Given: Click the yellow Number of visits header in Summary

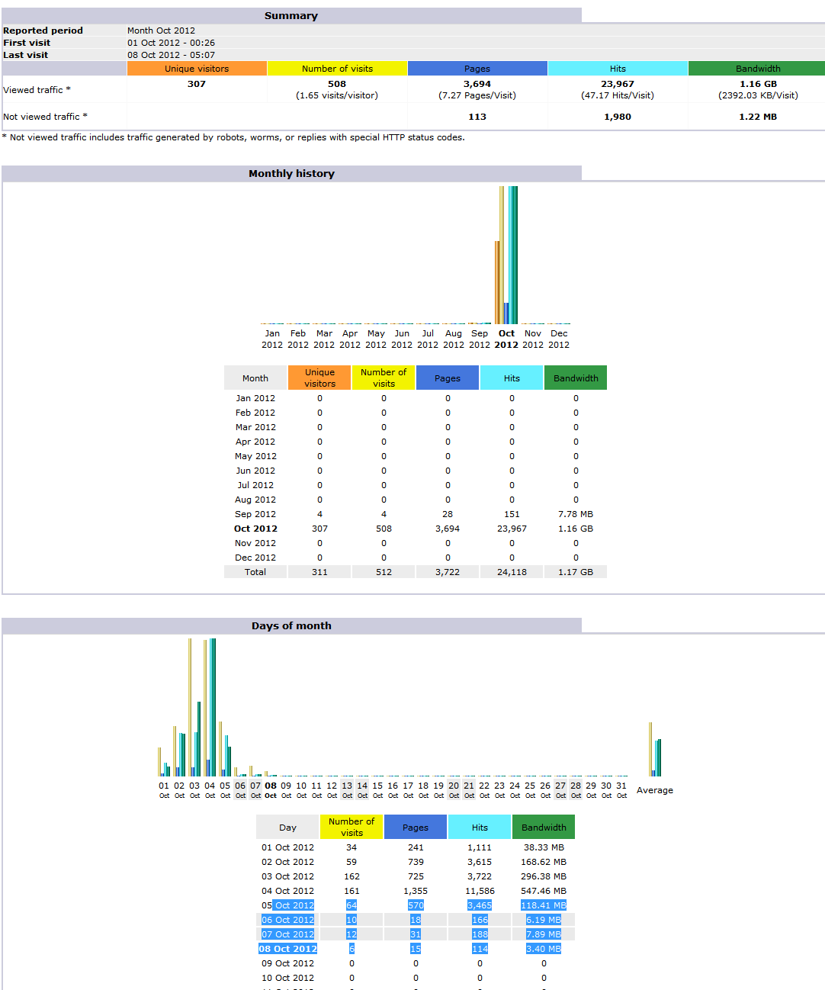Looking at the screenshot, I should (x=337, y=69).
